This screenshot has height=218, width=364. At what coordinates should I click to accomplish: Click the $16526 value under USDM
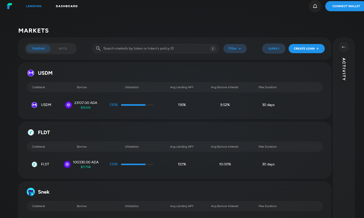pos(86,108)
